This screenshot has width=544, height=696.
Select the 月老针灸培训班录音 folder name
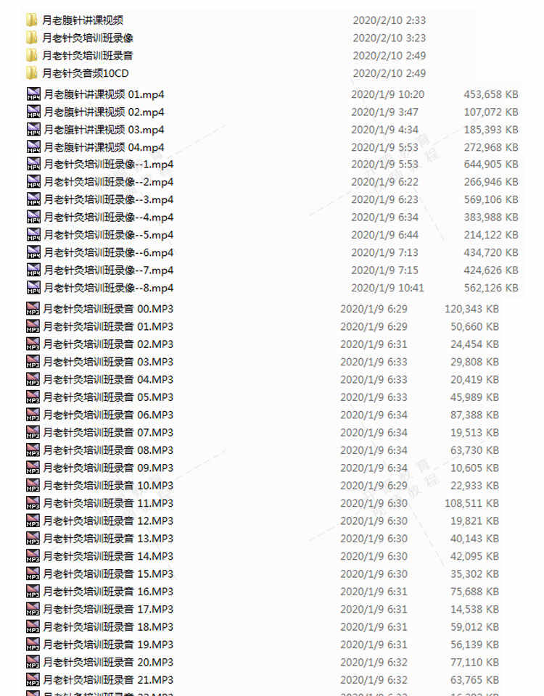point(88,56)
